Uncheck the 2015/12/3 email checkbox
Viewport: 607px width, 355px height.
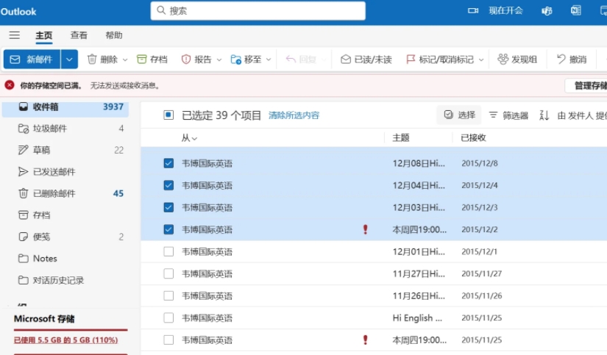[x=168, y=207]
